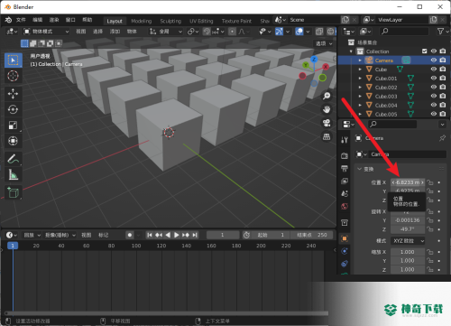This screenshot has width=451, height=326.
Task: Select the Transform tool
Action: 13,141
